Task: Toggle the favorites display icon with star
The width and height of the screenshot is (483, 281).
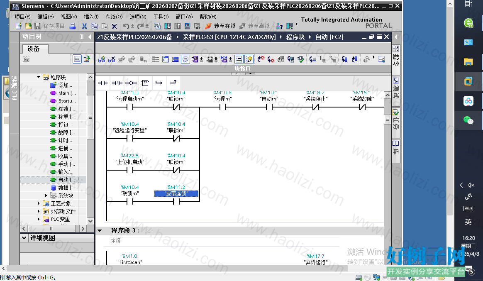Action: [249, 59]
